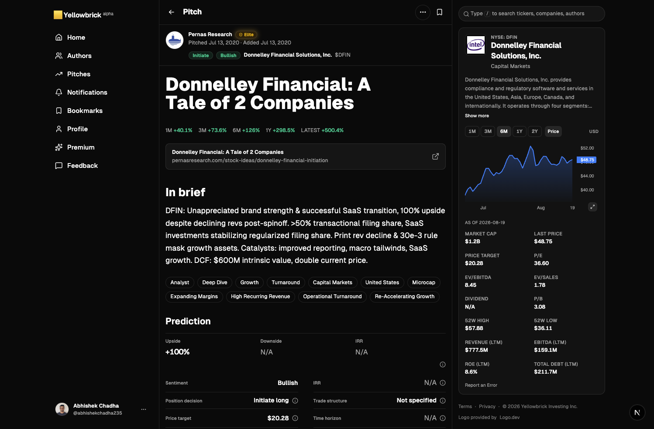Select the Analyst tag
Image resolution: width=654 pixels, height=429 pixels.
coord(180,283)
